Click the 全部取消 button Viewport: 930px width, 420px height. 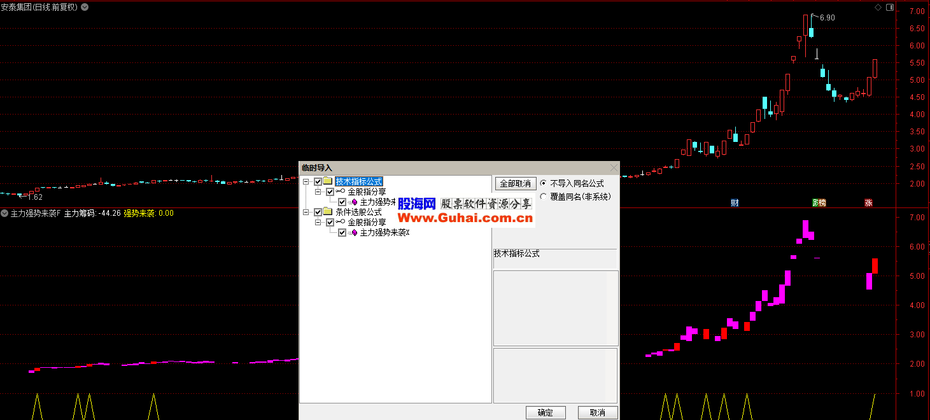coord(516,183)
